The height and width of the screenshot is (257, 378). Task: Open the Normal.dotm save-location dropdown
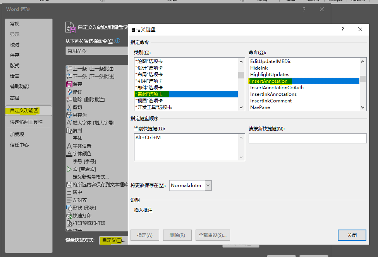[x=208, y=185]
